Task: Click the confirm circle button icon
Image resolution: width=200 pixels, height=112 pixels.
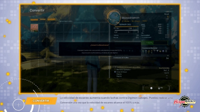Action: coord(151,88)
